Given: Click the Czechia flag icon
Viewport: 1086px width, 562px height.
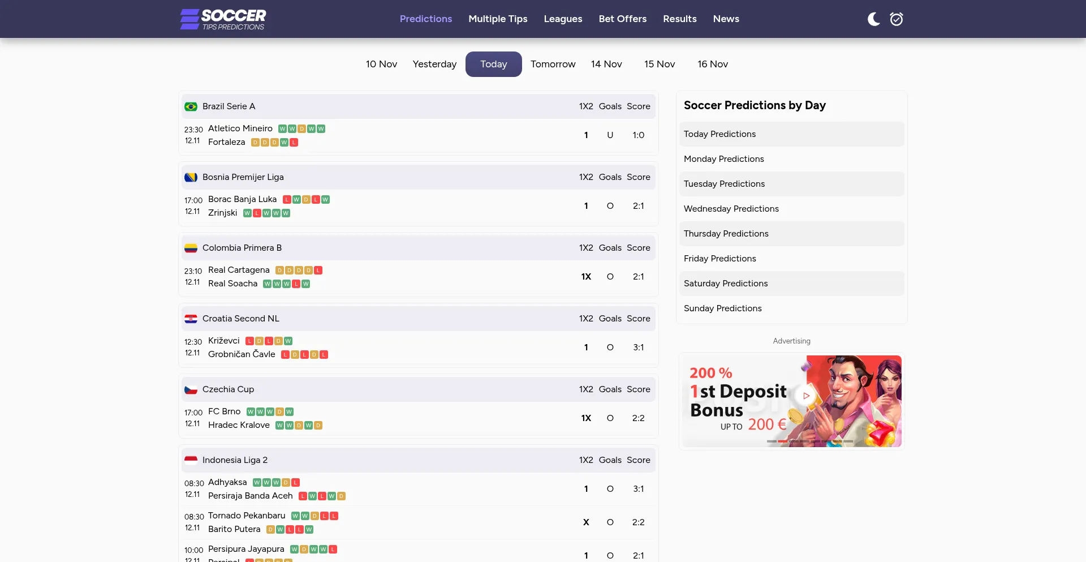Looking at the screenshot, I should click(x=191, y=389).
